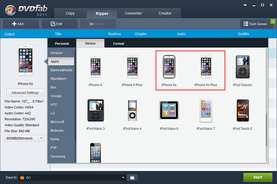This screenshot has height=184, width=277.
Task: Click the Resolution: 720x396 text
Action: (20, 119)
